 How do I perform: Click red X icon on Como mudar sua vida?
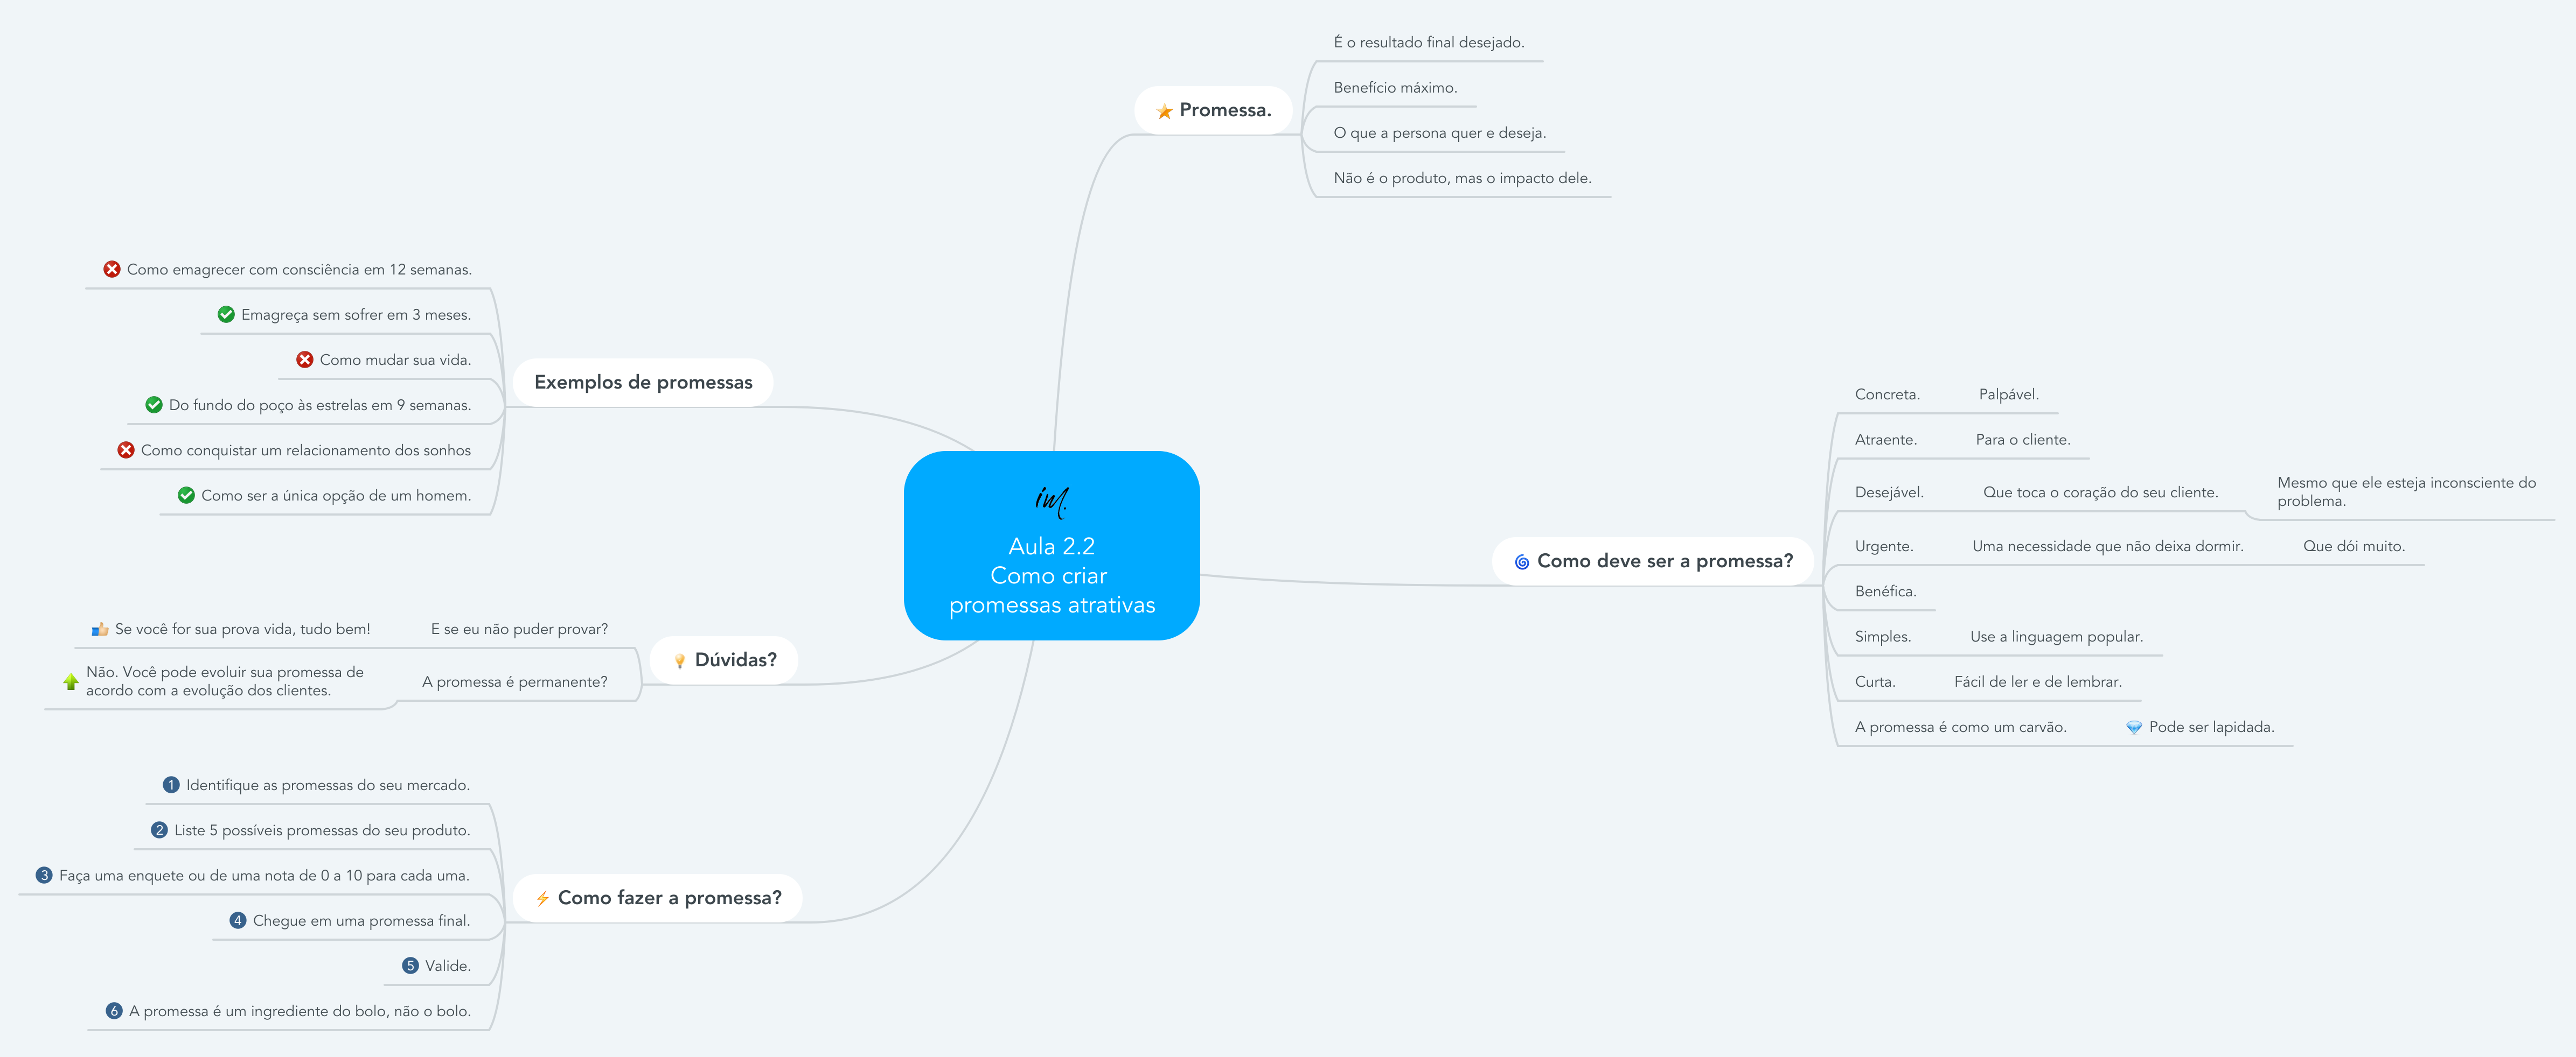(x=305, y=360)
